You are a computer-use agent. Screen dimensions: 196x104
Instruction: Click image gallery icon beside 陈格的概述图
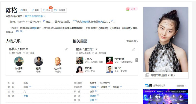(x=147, y=75)
